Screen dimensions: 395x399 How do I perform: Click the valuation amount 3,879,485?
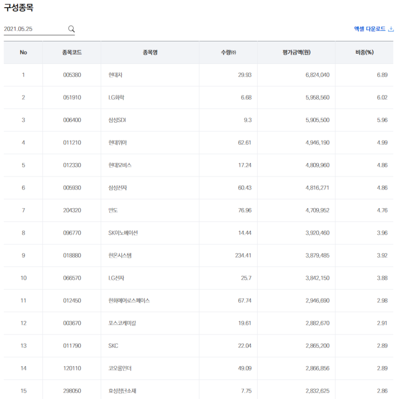pyautogui.click(x=317, y=255)
